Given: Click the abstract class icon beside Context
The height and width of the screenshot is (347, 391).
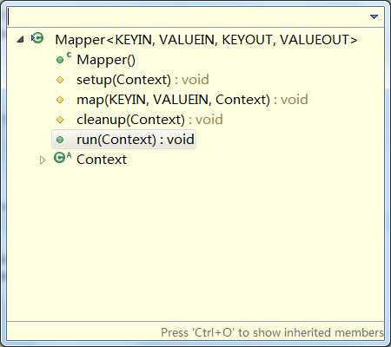Looking at the screenshot, I should 63,157.
